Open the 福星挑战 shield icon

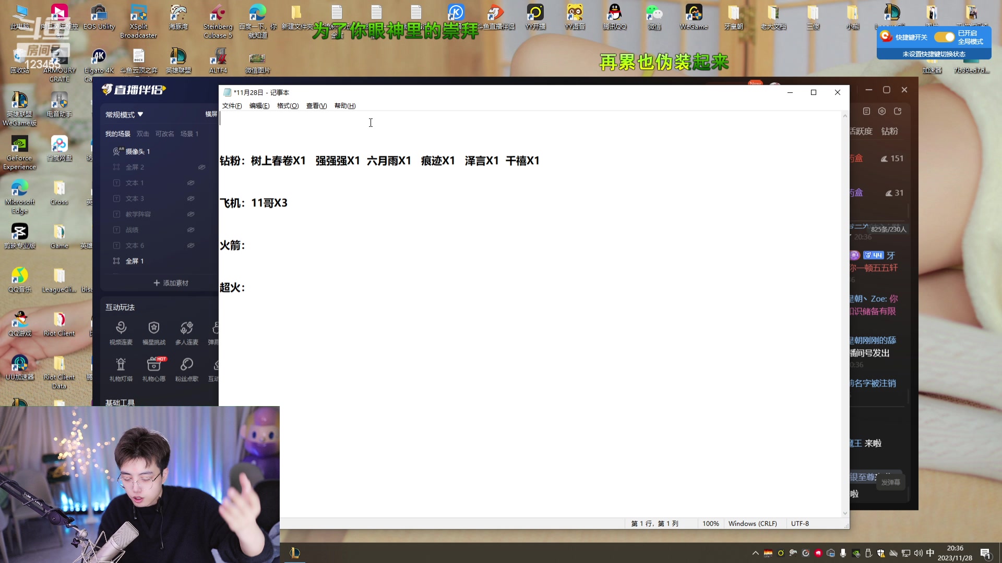tap(154, 328)
